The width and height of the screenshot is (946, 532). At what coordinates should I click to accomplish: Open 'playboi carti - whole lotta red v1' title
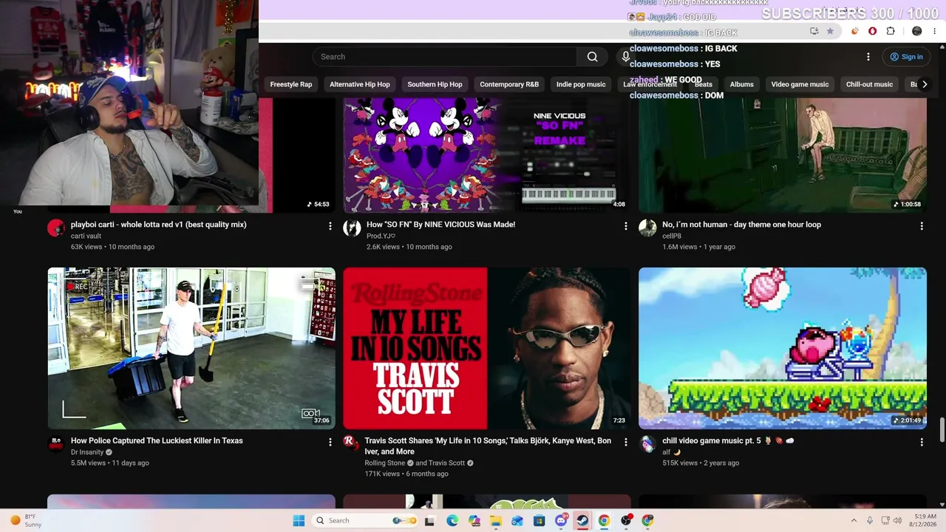click(159, 225)
